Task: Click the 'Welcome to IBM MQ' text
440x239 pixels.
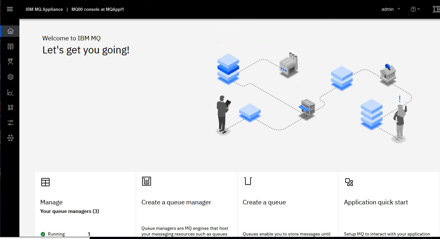Action: pyautogui.click(x=72, y=38)
